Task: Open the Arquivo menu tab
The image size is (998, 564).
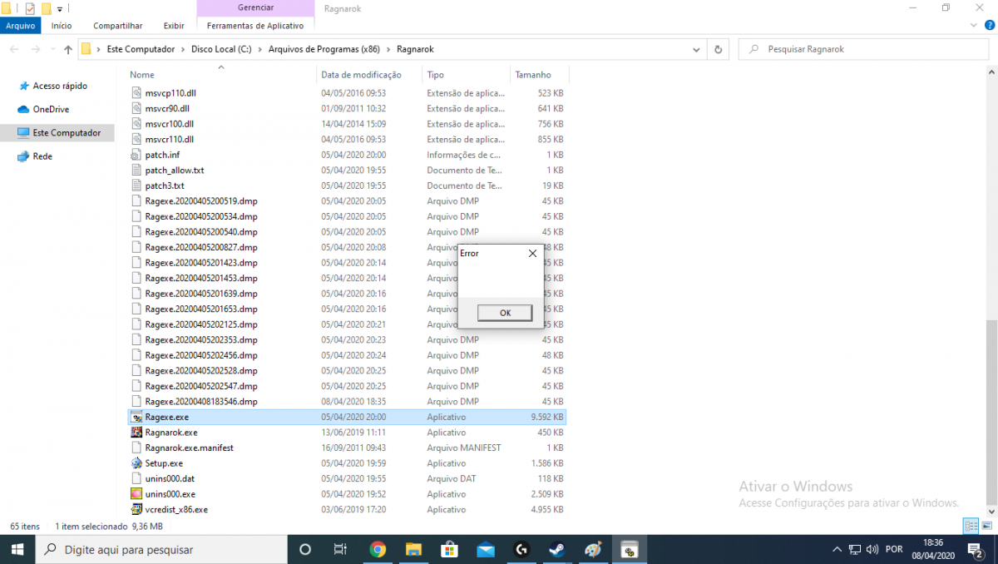Action: click(21, 26)
